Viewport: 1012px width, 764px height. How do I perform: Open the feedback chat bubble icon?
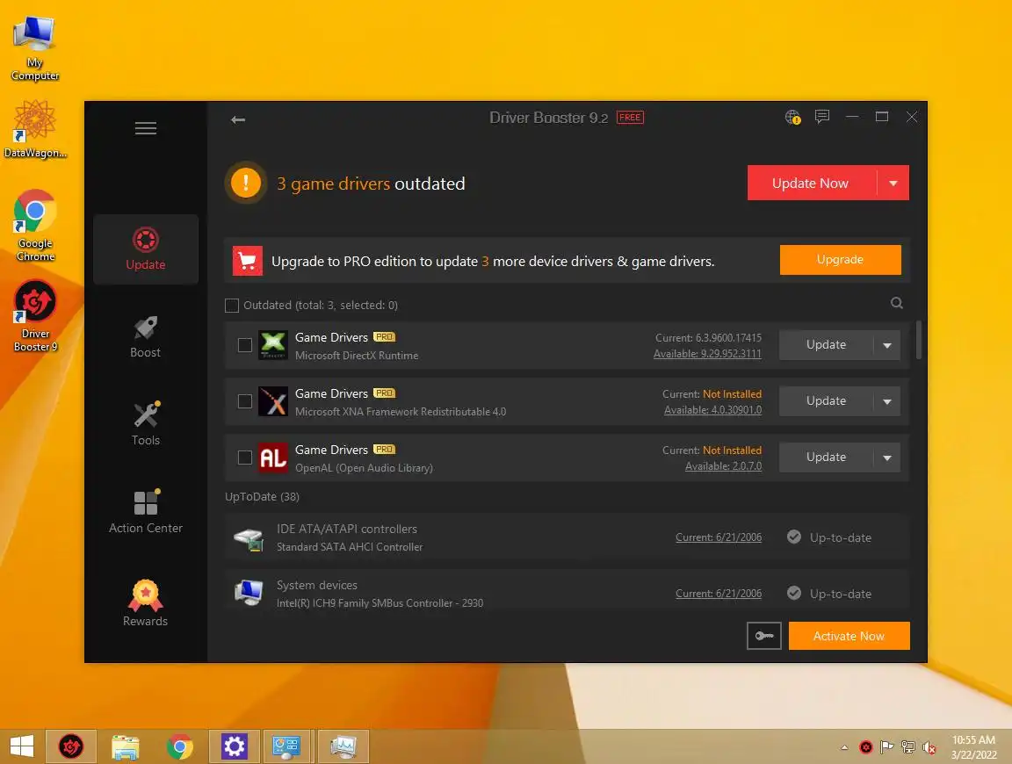pos(821,117)
